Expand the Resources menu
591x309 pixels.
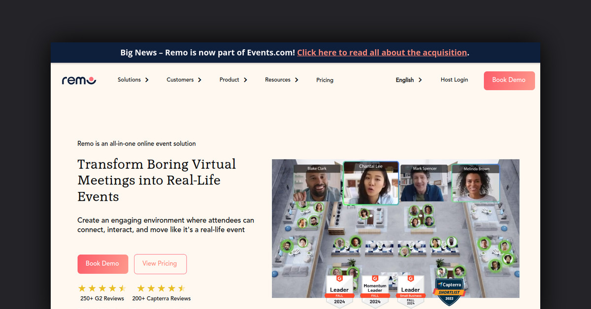point(281,80)
